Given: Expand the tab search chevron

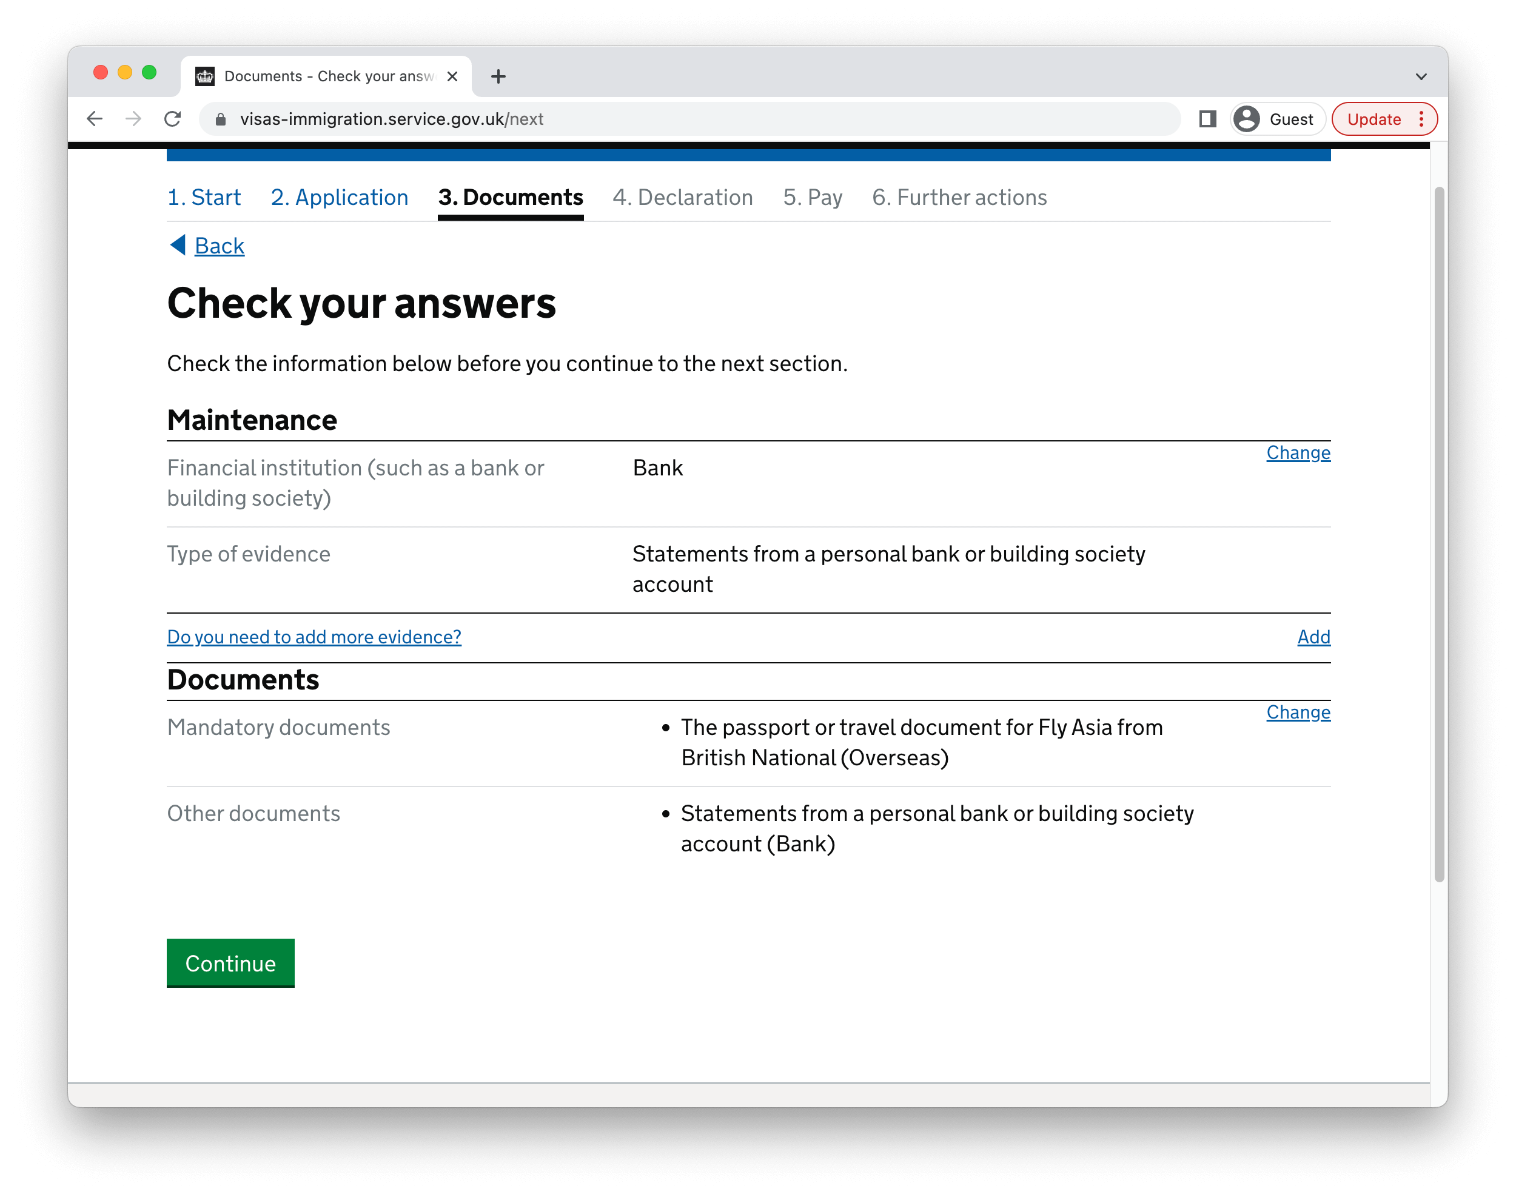Looking at the screenshot, I should coord(1421,76).
